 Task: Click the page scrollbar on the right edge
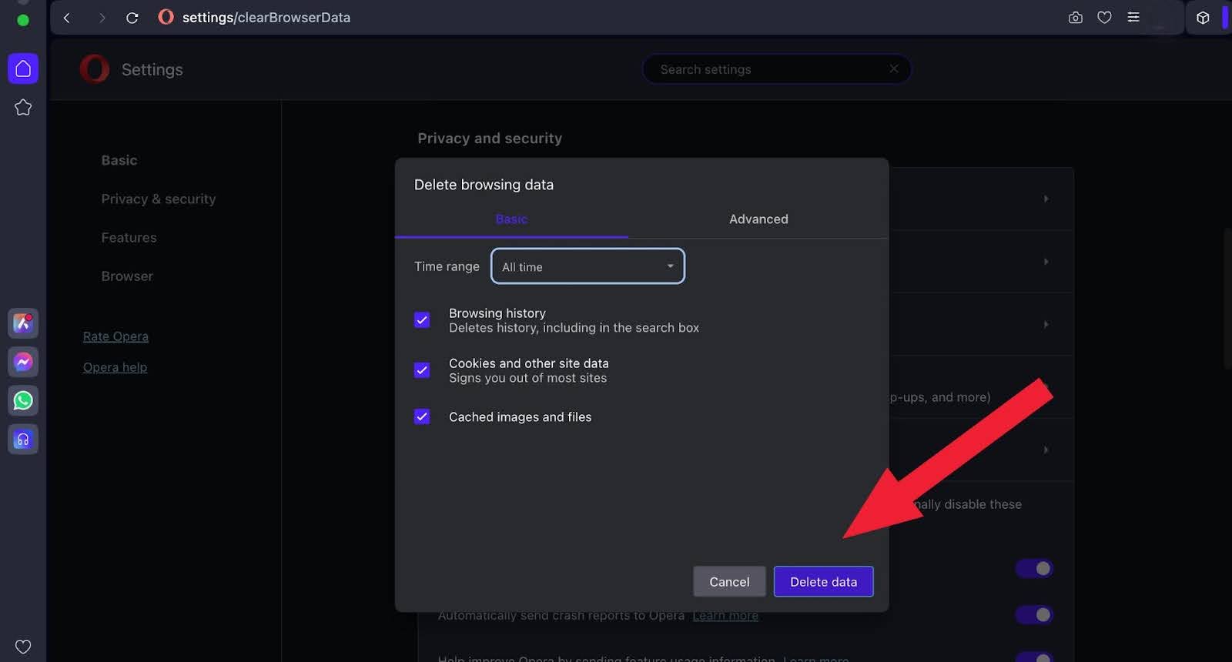pos(1227,299)
